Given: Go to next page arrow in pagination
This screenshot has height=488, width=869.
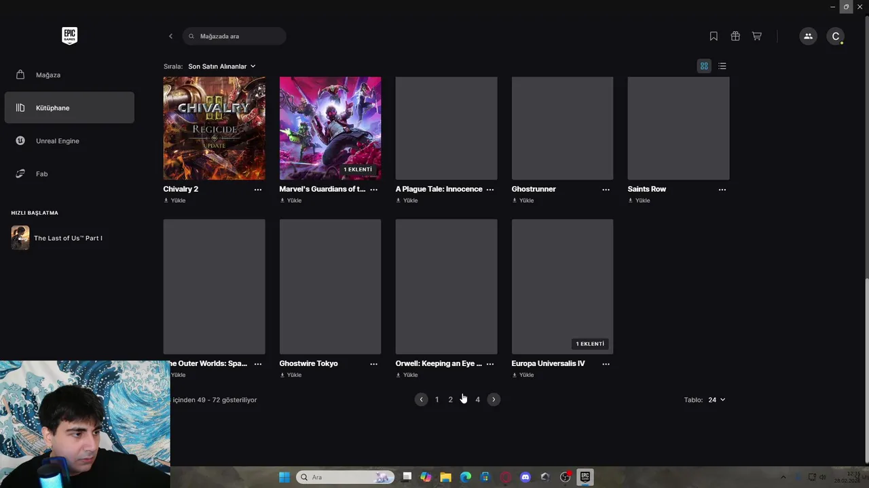Looking at the screenshot, I should pos(494,400).
